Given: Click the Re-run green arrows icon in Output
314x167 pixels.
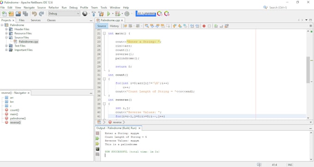Looking at the screenshot, I should point(97,138).
